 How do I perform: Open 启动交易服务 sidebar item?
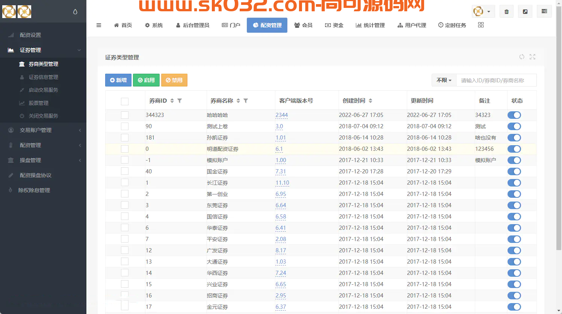tap(43, 90)
